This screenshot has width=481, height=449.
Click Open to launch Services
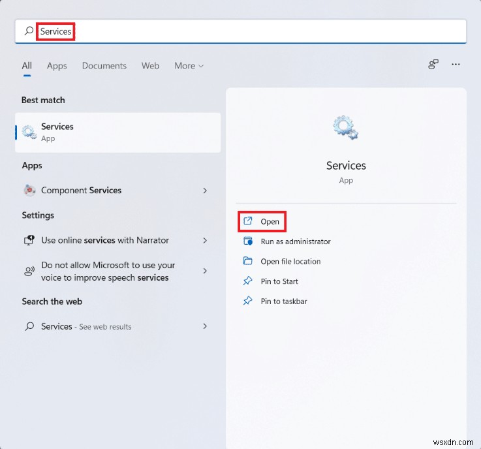click(x=262, y=221)
